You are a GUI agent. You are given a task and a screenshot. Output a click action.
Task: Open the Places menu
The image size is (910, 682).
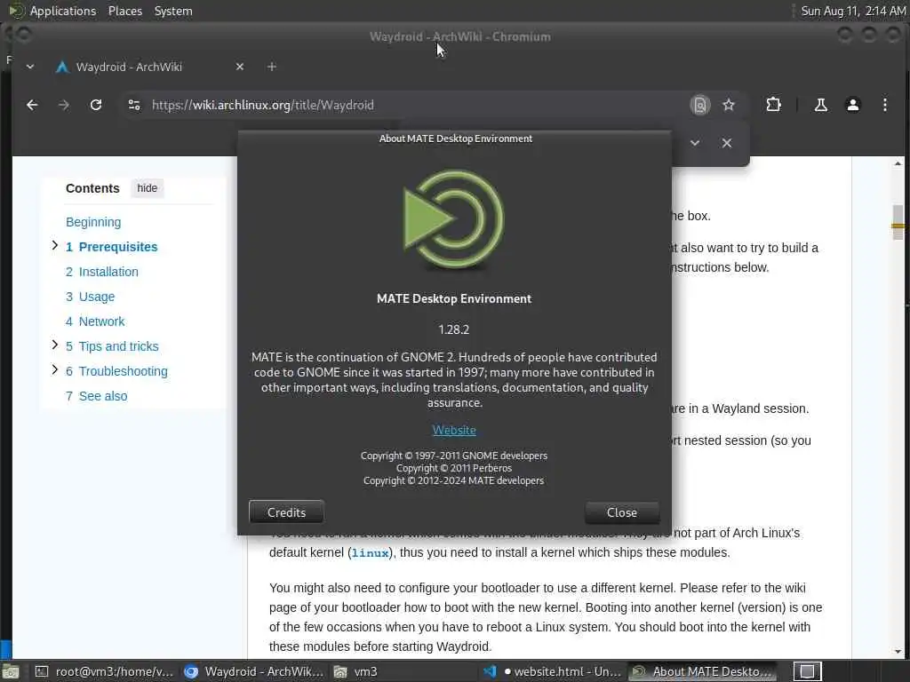[x=124, y=11]
